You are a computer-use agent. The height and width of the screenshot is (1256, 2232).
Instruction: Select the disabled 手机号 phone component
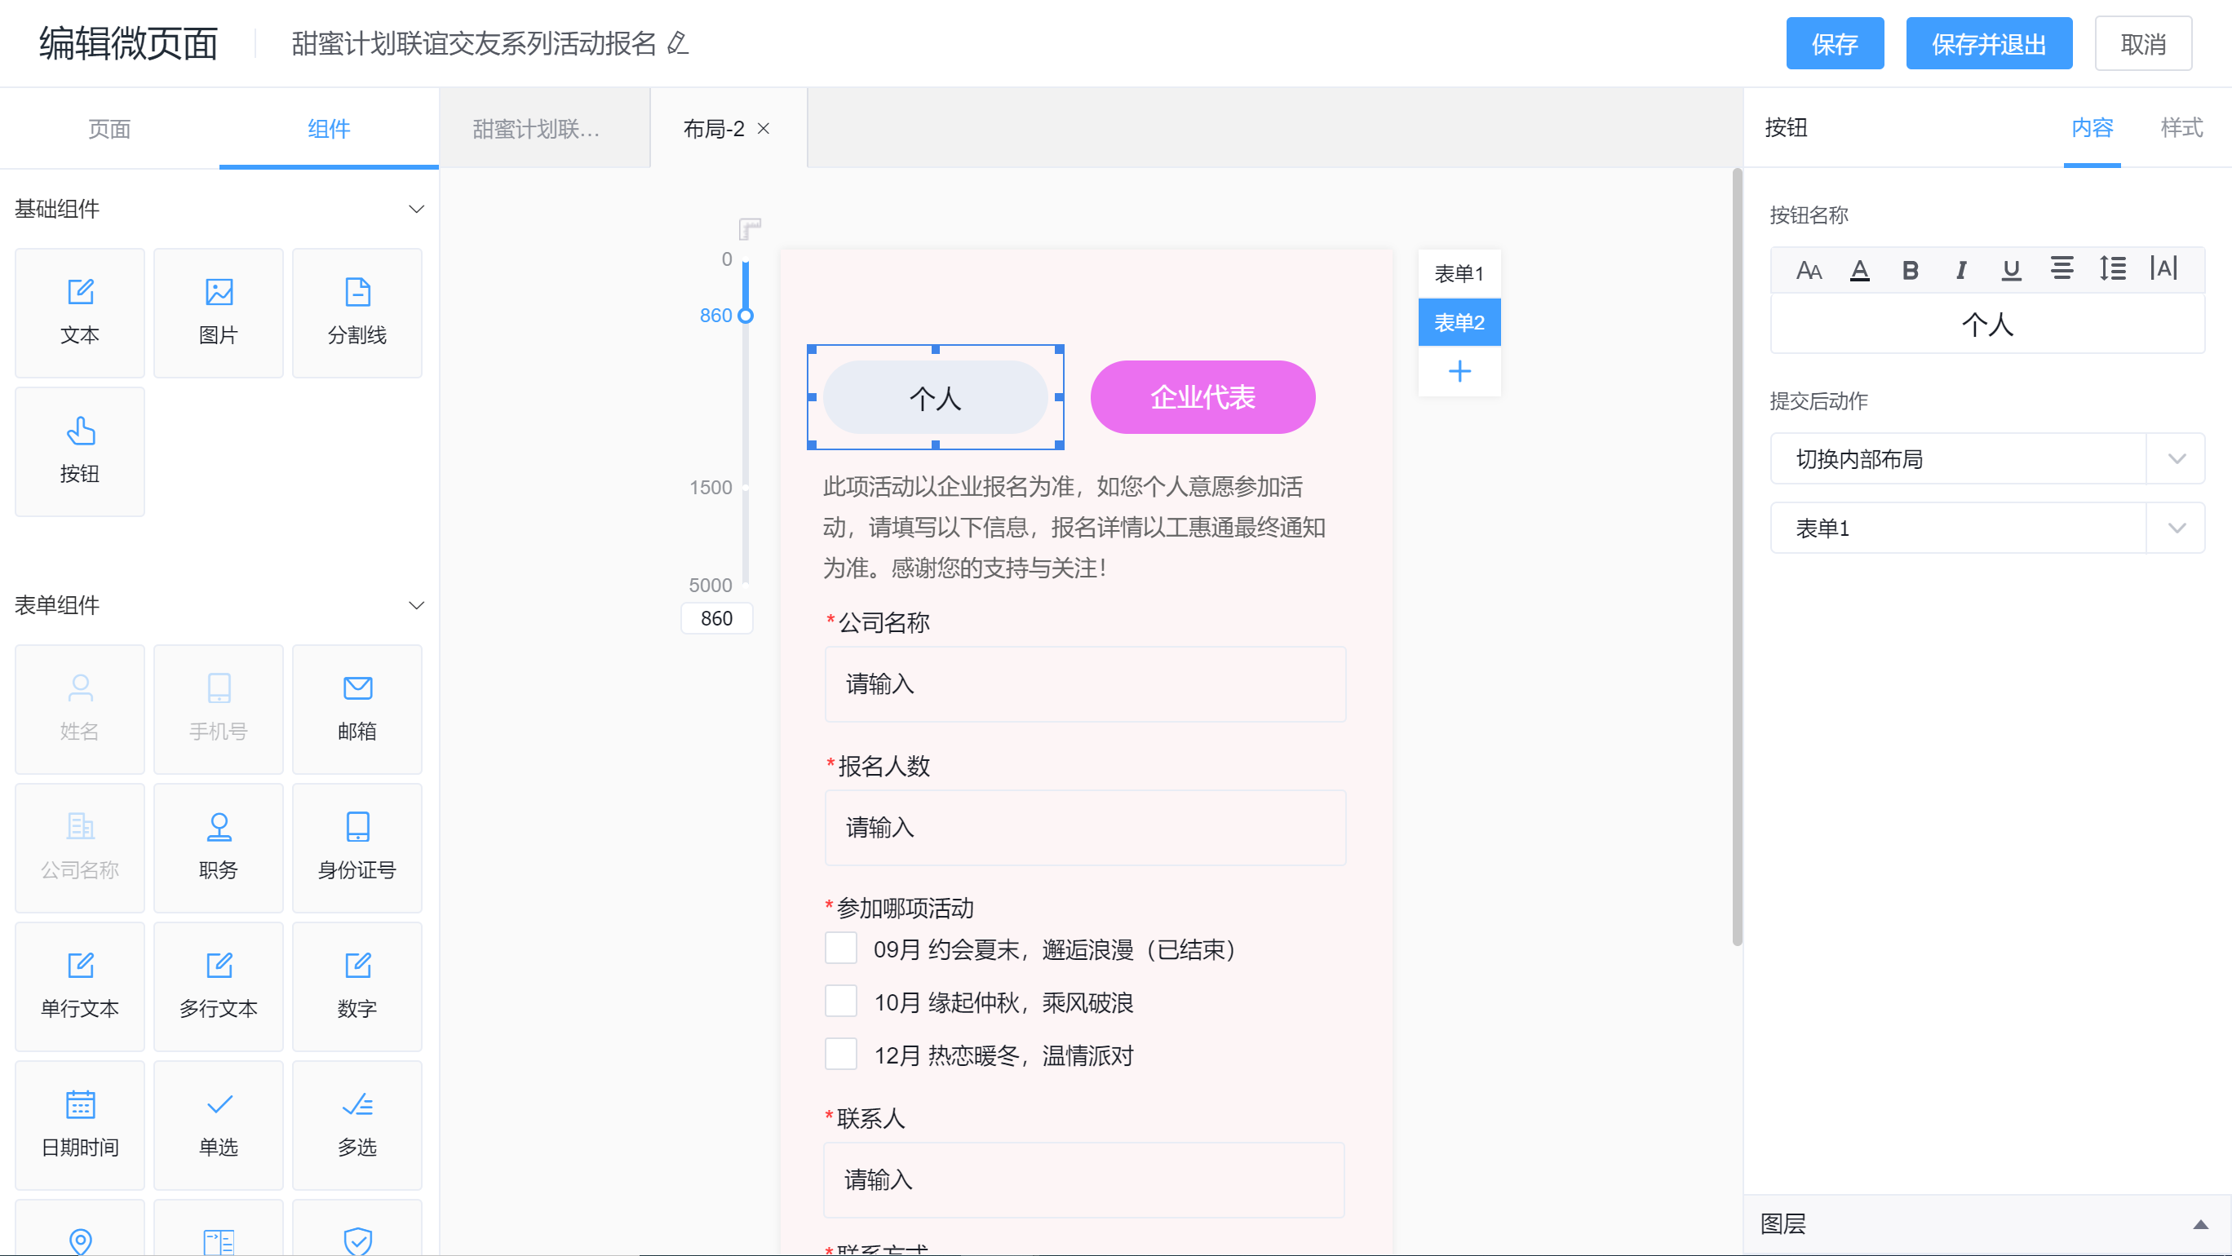219,709
